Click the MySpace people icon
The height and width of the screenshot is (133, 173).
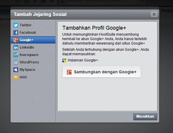pyautogui.click(x=16, y=70)
